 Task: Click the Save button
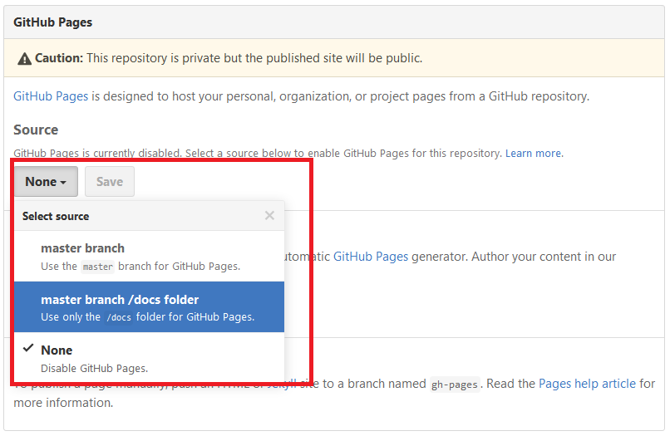[x=110, y=182]
